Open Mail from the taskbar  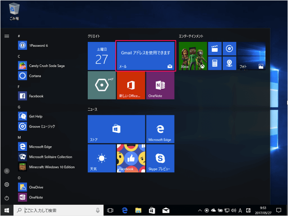[x=166, y=210]
